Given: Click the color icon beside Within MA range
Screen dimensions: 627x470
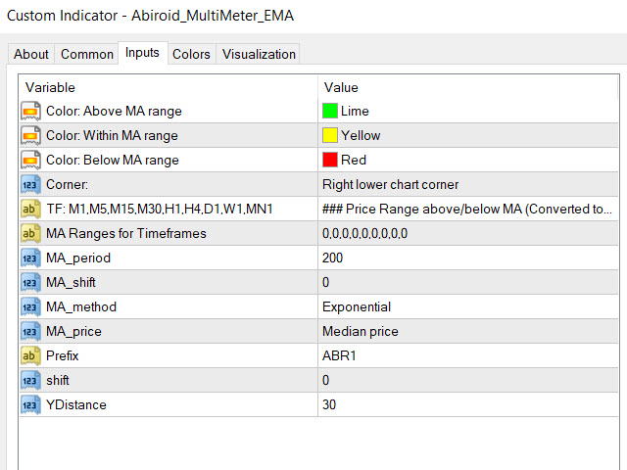Looking at the screenshot, I should point(30,135).
